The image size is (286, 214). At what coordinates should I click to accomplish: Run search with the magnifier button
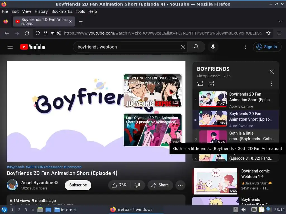[196, 47]
